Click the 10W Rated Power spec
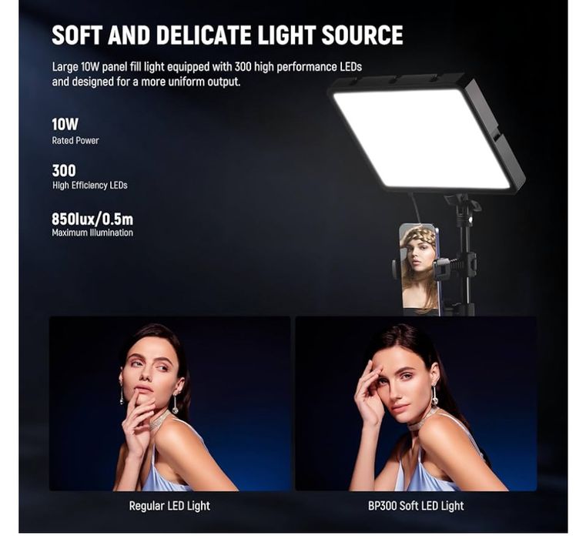 coord(75,131)
